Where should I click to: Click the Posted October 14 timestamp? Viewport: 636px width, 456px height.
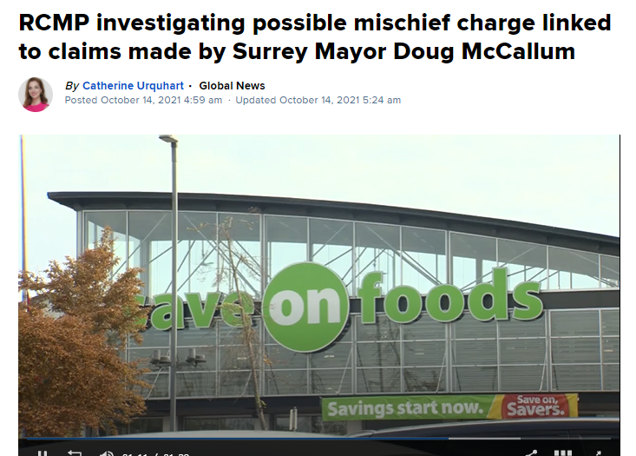click(x=143, y=100)
